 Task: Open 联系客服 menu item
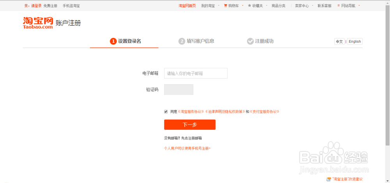(324, 6)
